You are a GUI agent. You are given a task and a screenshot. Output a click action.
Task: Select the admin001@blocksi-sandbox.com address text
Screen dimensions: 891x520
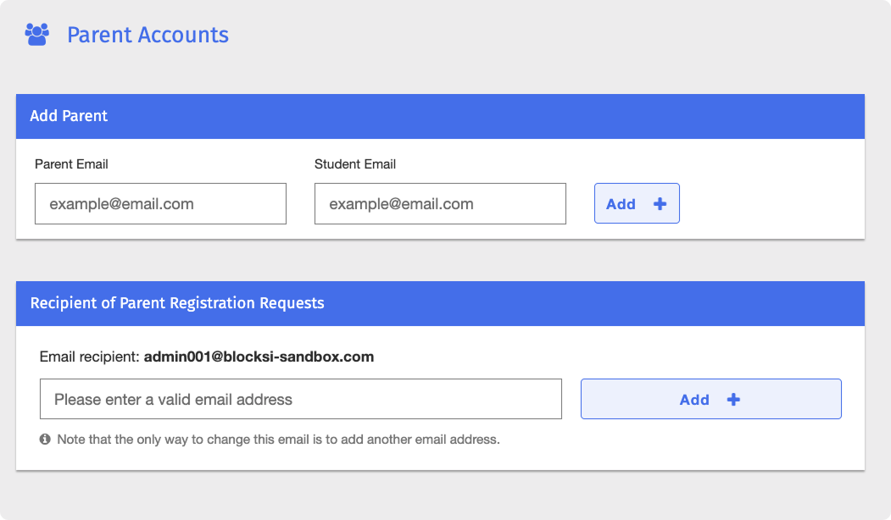(x=259, y=357)
